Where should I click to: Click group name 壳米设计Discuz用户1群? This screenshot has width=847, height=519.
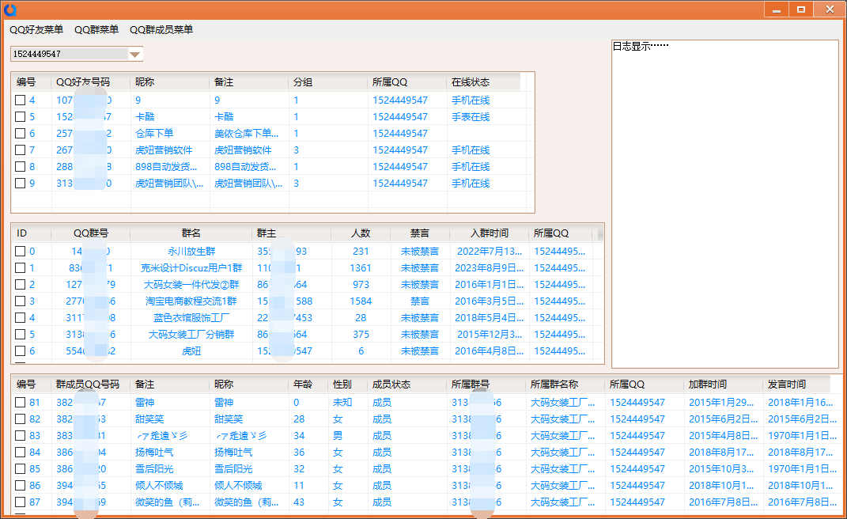point(191,268)
